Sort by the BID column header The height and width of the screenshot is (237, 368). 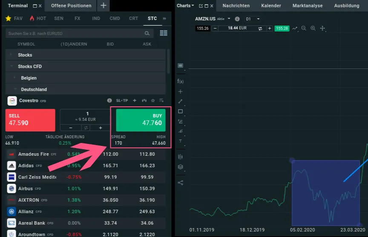110,44
